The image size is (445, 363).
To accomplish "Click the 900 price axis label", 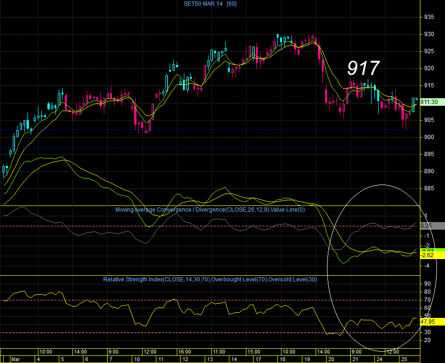I will (x=429, y=137).
